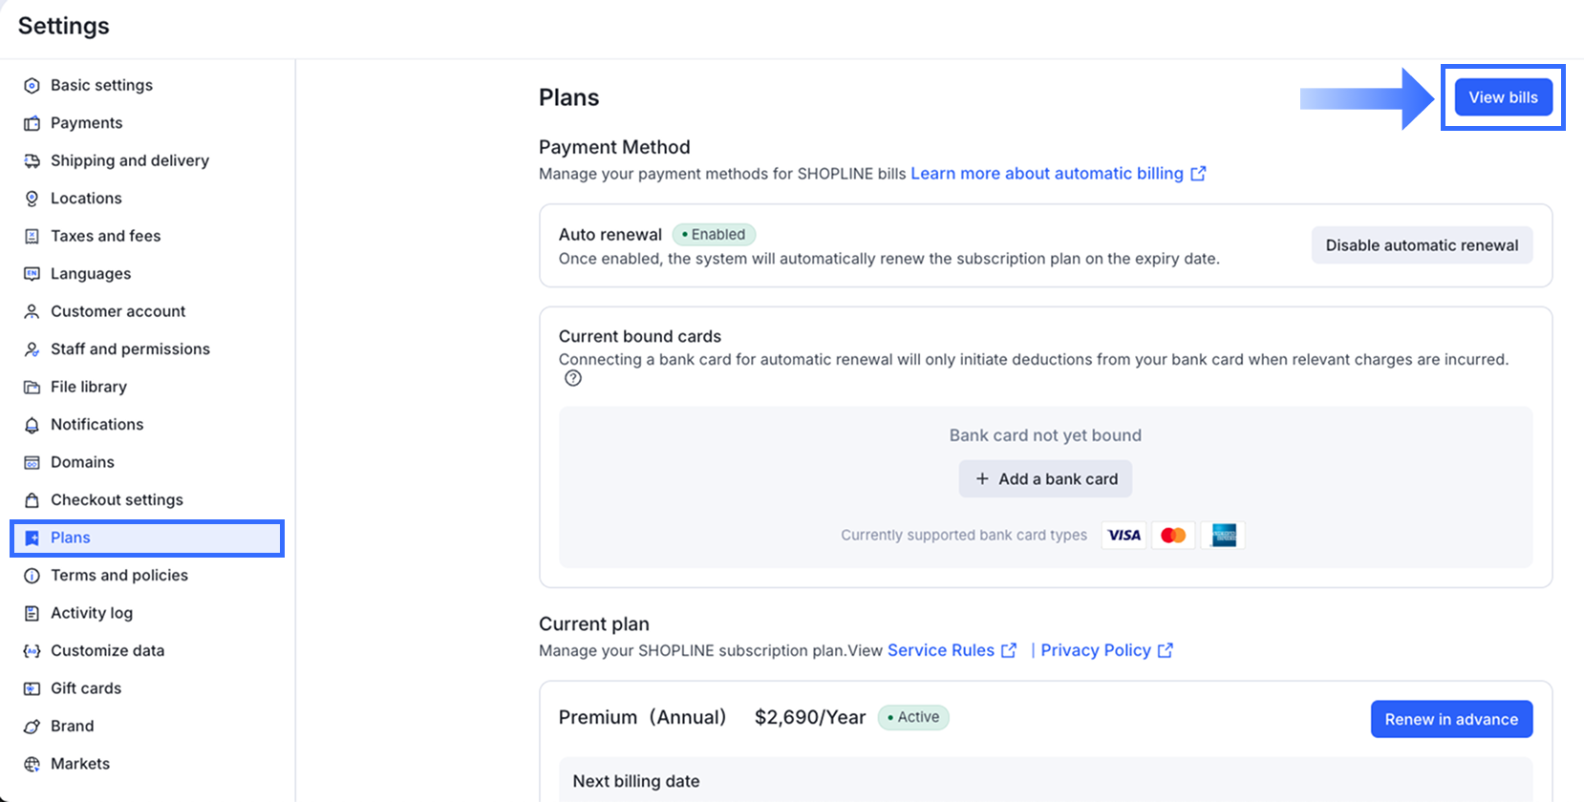The width and height of the screenshot is (1584, 802).
Task: Go to Checkout settings
Action: (x=117, y=500)
